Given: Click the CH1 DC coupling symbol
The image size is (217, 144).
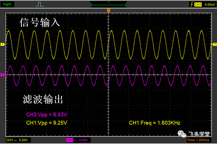Looking at the screenshot, I should tap(15, 140).
